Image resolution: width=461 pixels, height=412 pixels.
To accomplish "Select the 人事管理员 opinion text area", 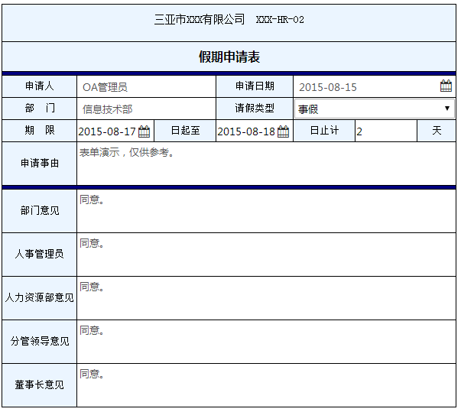I will point(265,254).
